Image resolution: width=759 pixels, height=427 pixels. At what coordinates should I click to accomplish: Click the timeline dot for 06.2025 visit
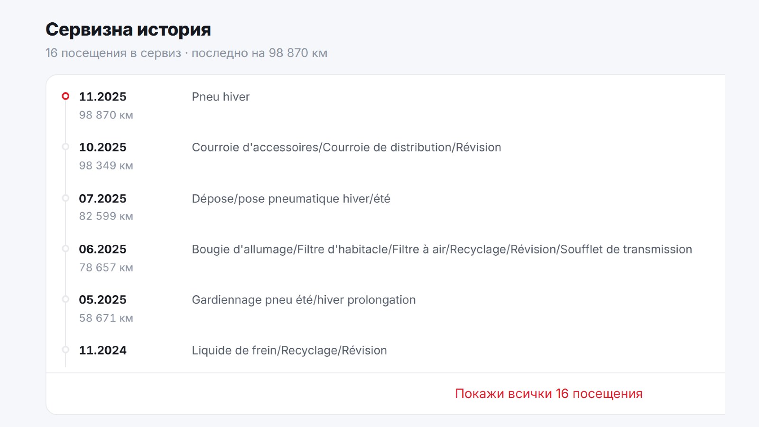65,249
